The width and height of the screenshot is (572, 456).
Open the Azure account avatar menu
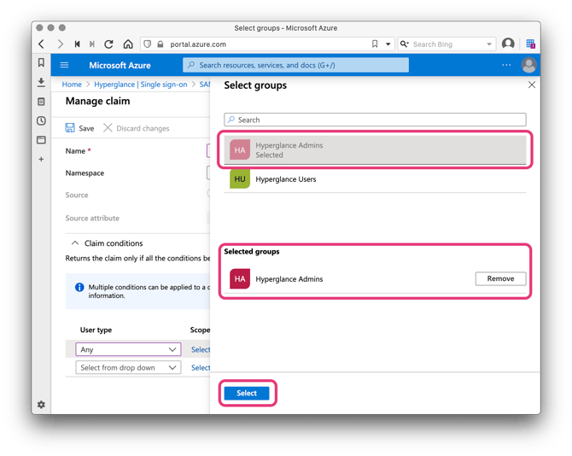point(528,65)
